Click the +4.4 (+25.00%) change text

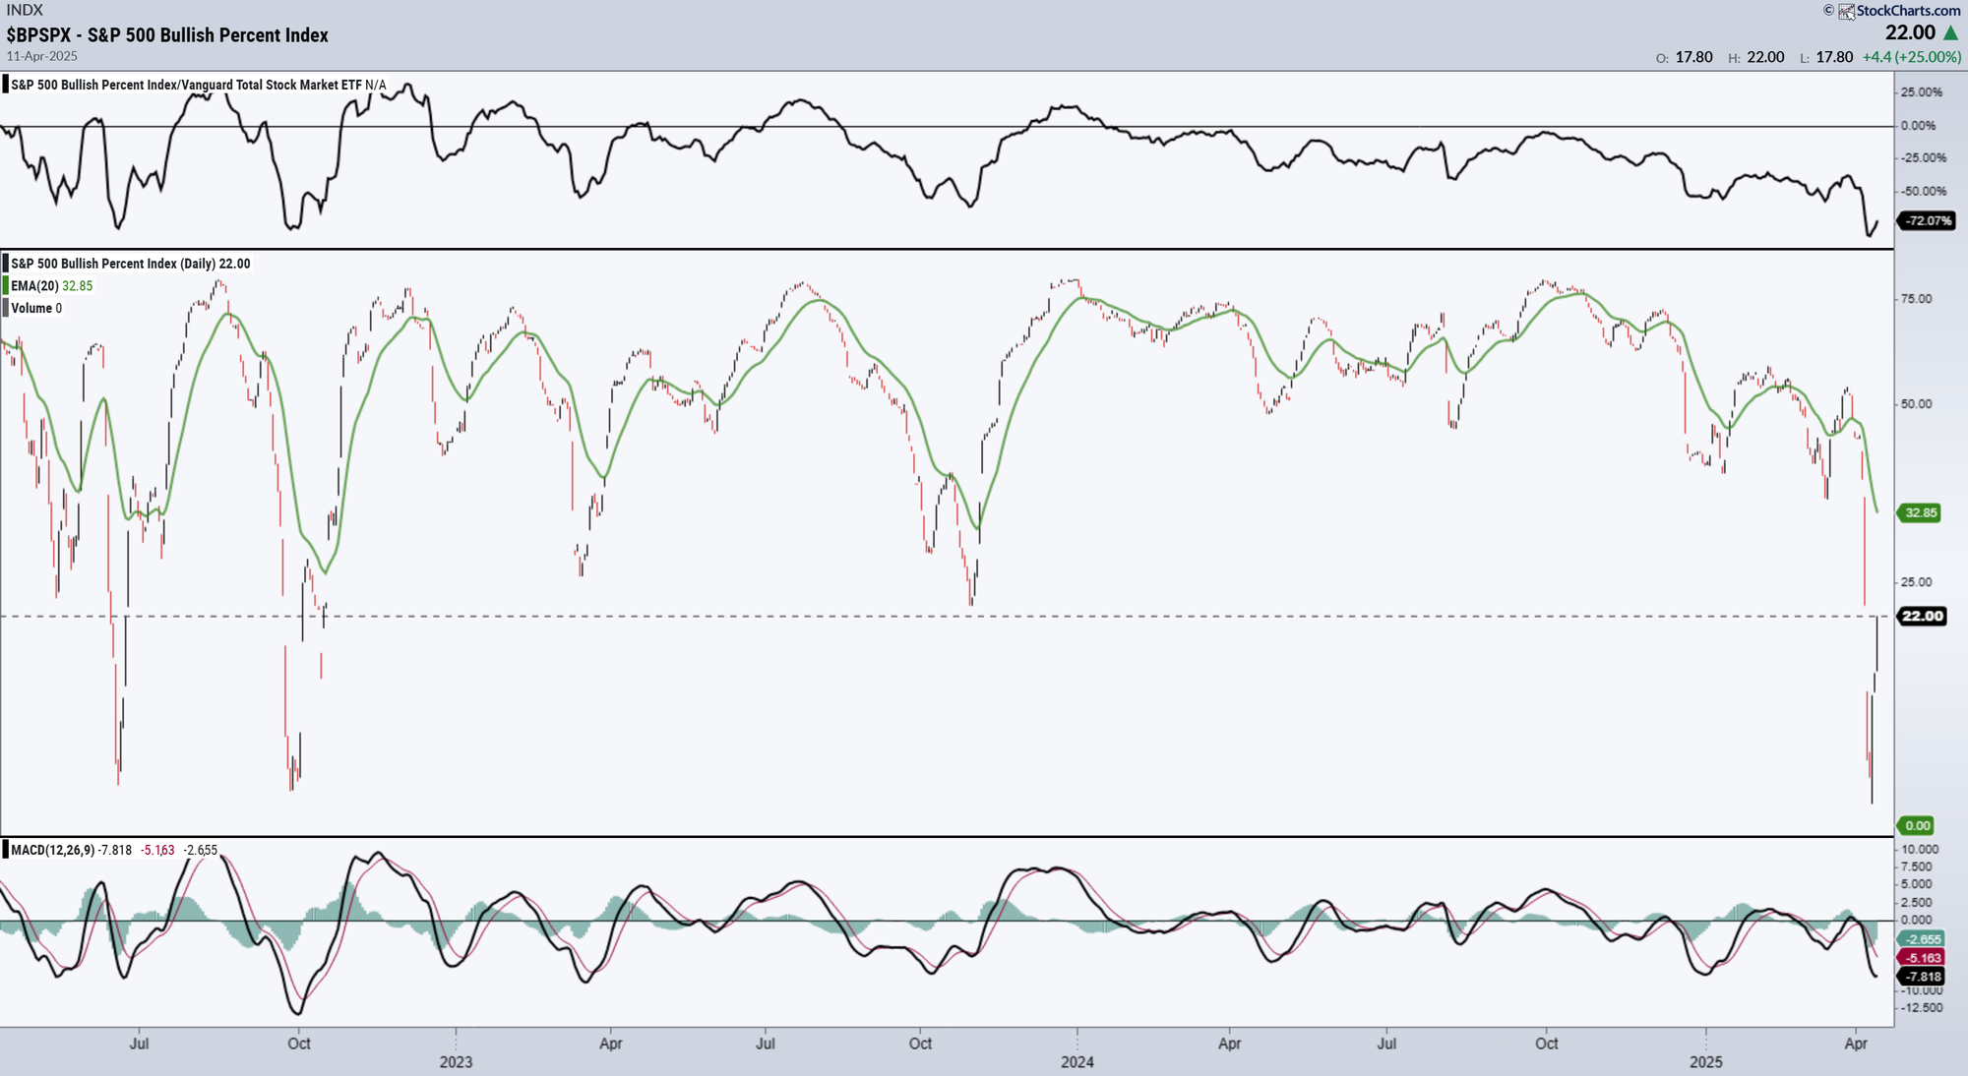point(1912,57)
